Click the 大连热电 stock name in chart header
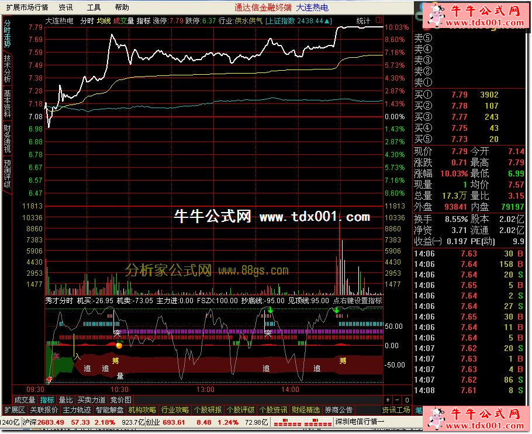The width and height of the screenshot is (532, 434). point(60,21)
